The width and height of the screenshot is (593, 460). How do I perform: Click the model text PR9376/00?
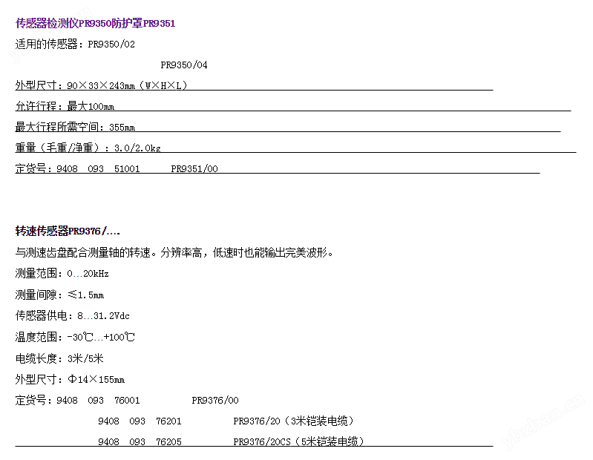(x=215, y=401)
